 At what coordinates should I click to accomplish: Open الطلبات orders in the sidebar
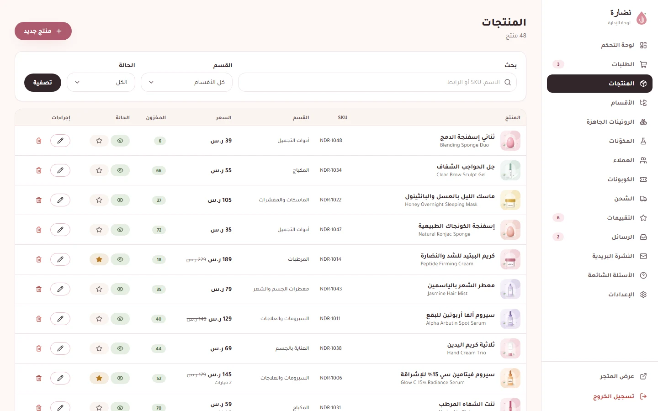pyautogui.click(x=600, y=64)
